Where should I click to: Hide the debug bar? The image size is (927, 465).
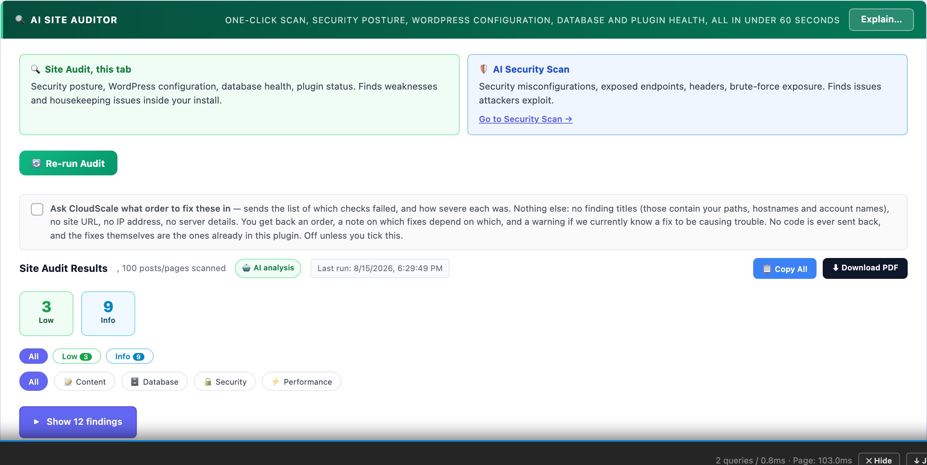(879, 460)
